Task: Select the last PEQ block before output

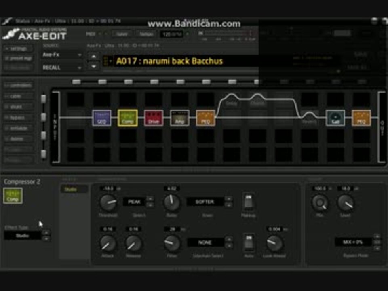Action: [x=361, y=118]
